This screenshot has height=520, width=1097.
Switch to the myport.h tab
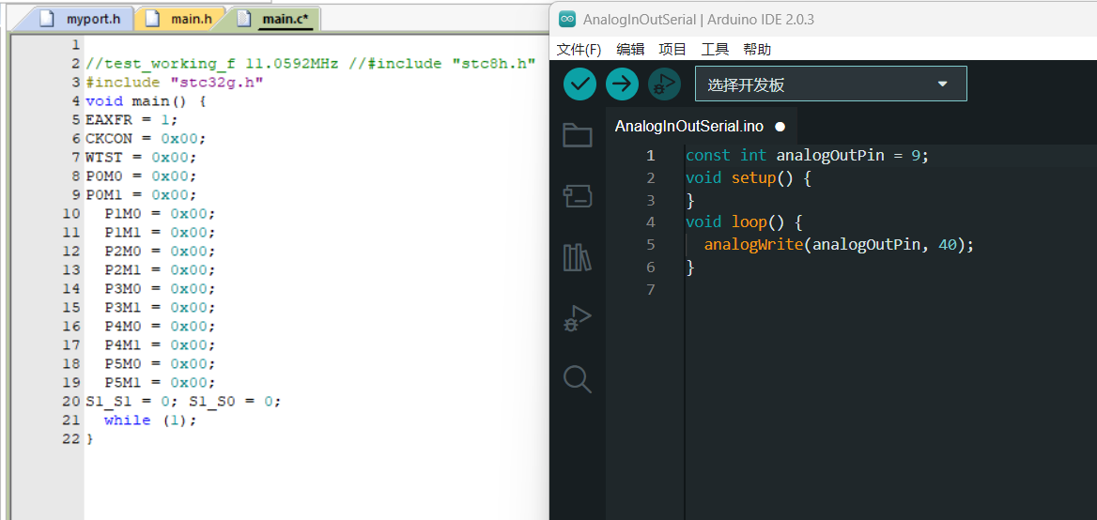[x=83, y=19]
